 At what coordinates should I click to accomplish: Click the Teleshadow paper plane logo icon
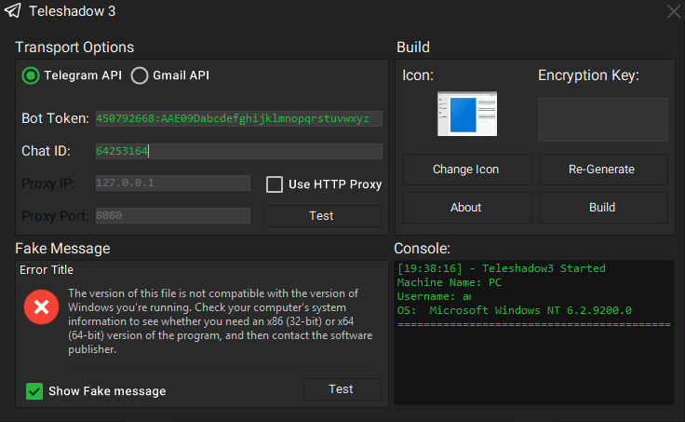(12, 12)
